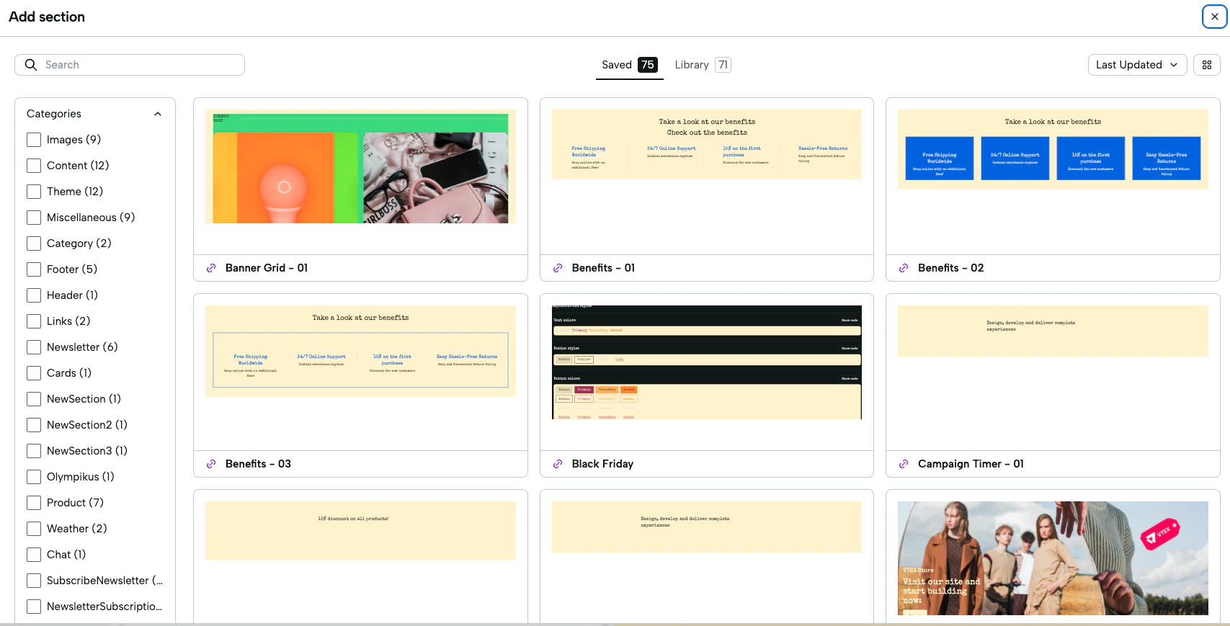Click the link icon beside Banner Grid - 01
Screen dimensions: 1230x626
coord(211,268)
